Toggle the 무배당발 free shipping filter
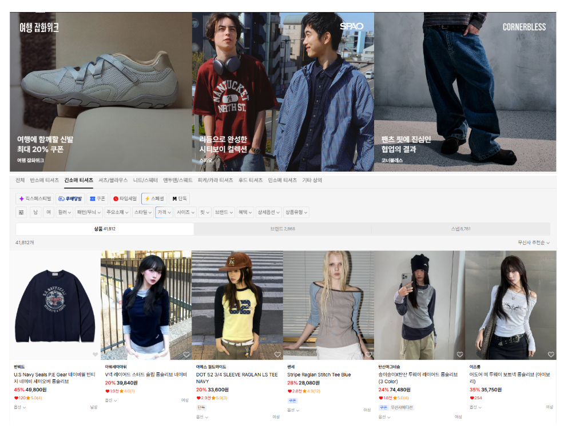The height and width of the screenshot is (429, 572). [70, 198]
